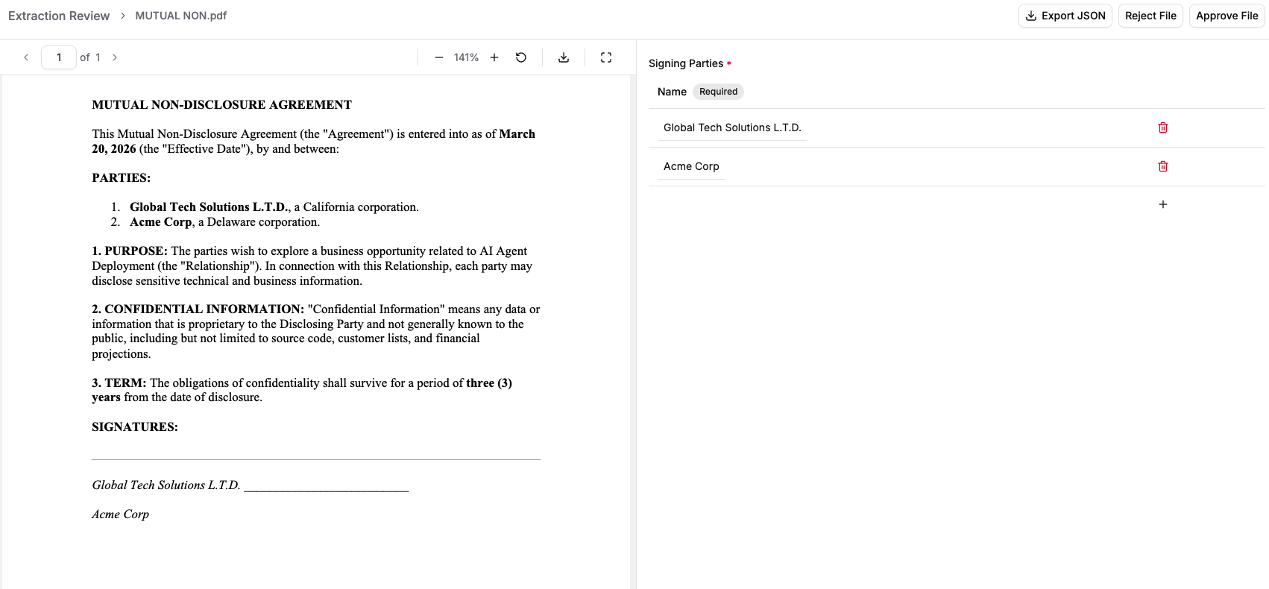
Task: Download the PDF from viewer toolbar
Action: pos(564,57)
